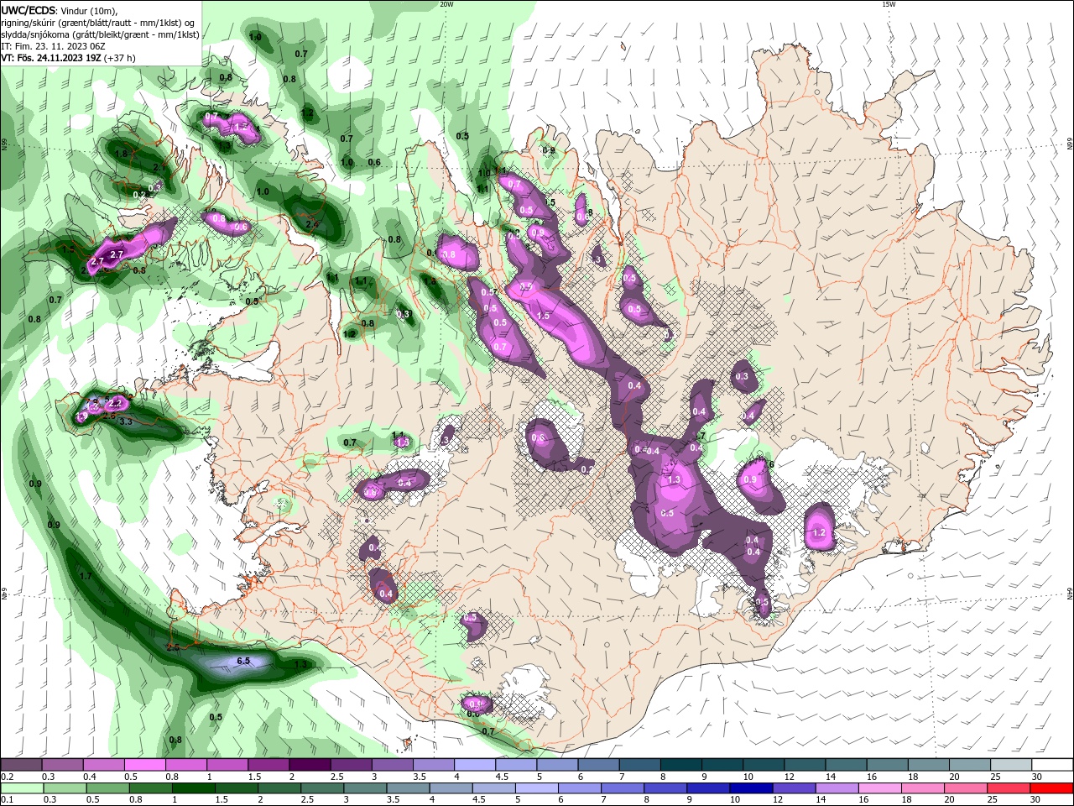Click the mauve 0.3 snow legend swatch

63,765
